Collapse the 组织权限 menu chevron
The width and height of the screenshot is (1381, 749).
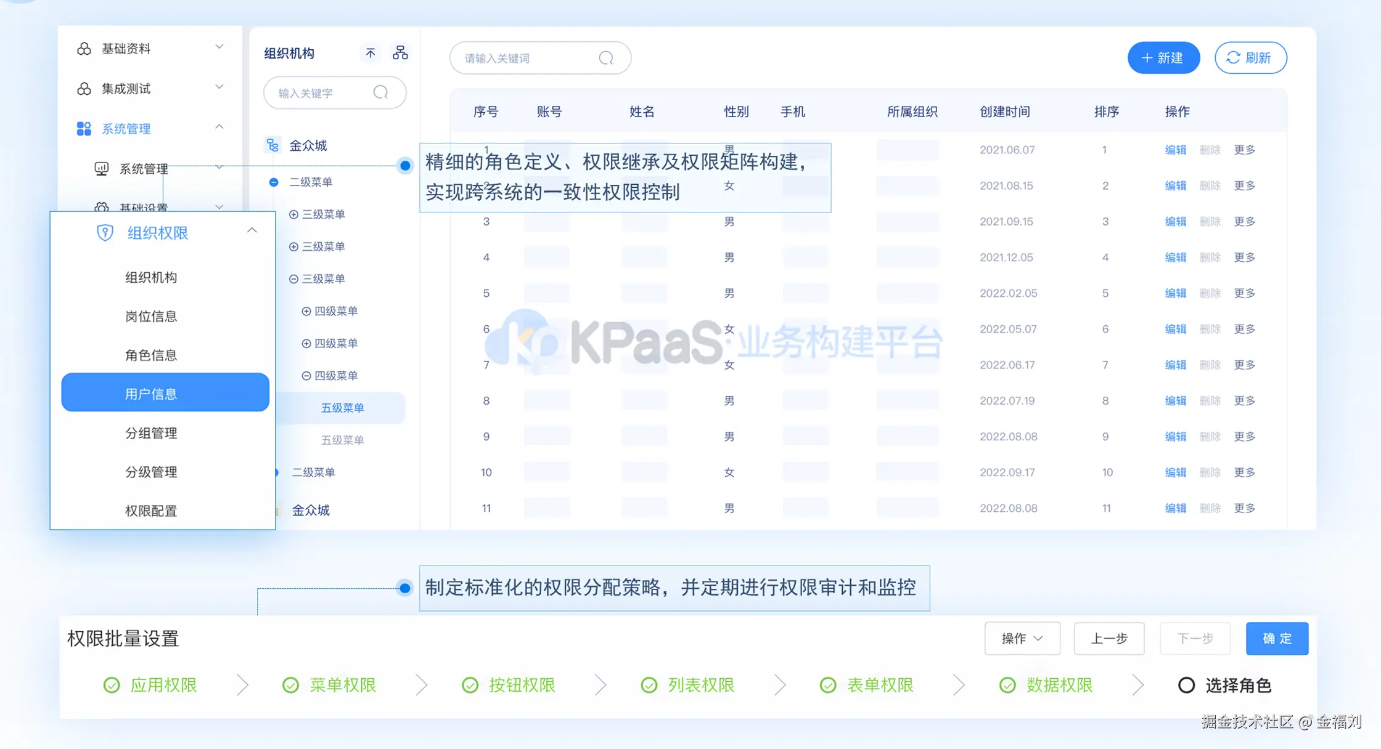(x=252, y=230)
